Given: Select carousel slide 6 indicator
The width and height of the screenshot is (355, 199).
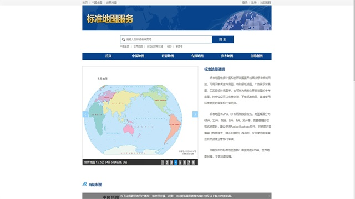Looking at the screenshot, I should click(185, 162).
